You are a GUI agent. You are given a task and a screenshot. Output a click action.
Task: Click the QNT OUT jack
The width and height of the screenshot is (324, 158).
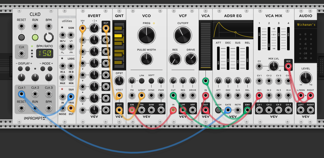[x=119, y=110]
